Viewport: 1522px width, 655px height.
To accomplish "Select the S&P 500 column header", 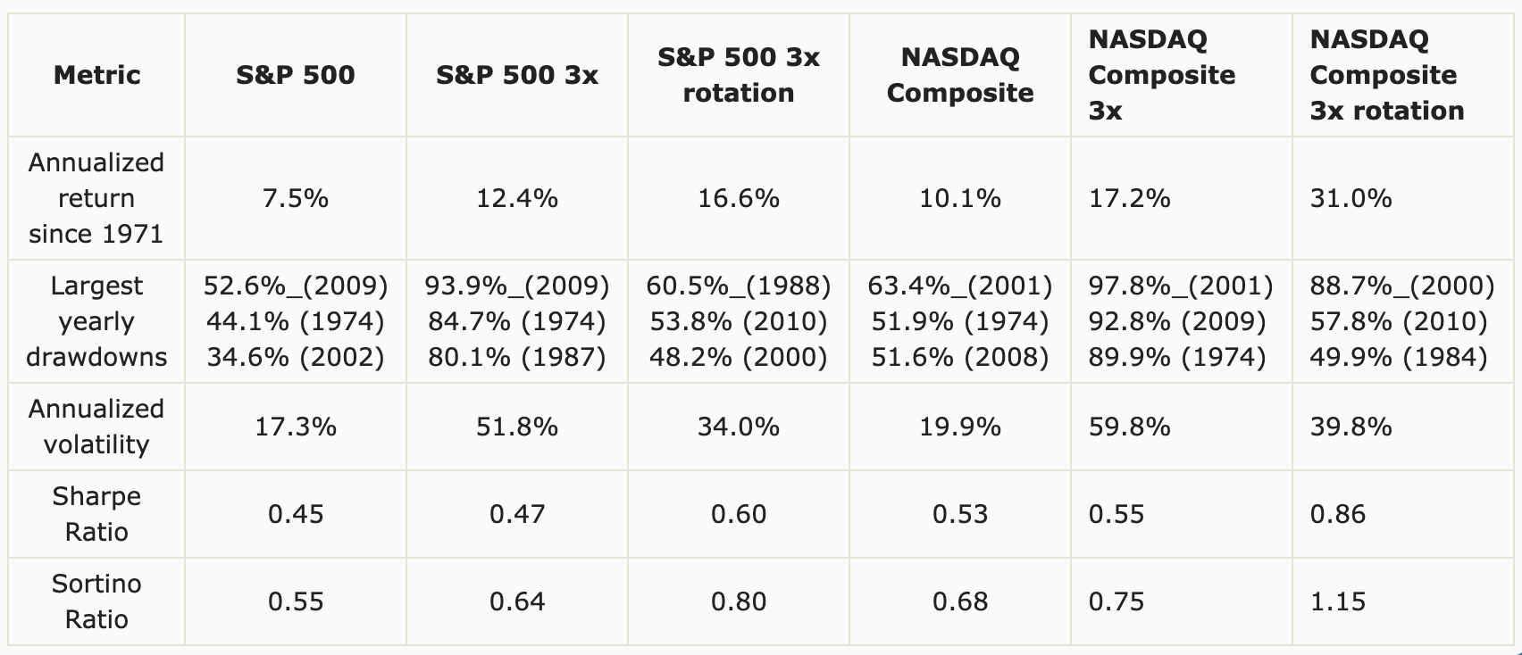I will 295,75.
